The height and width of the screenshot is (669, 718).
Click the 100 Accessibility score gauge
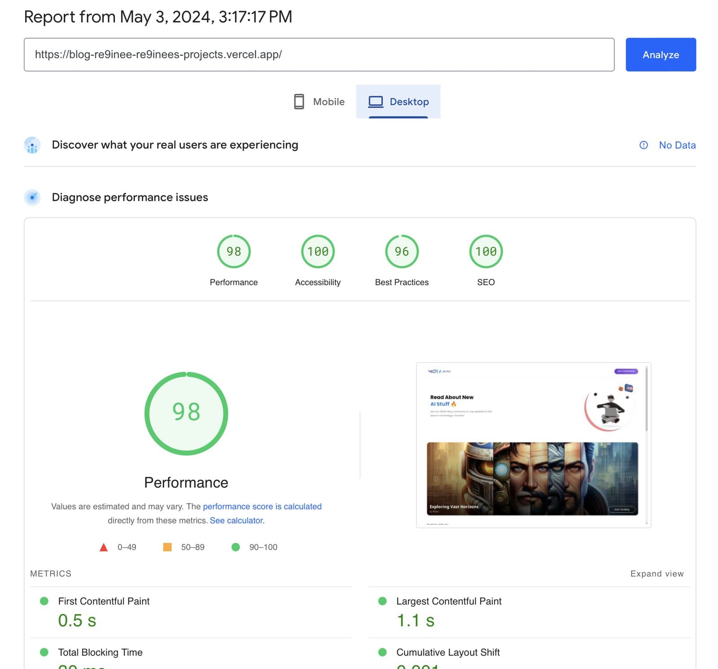coord(318,251)
